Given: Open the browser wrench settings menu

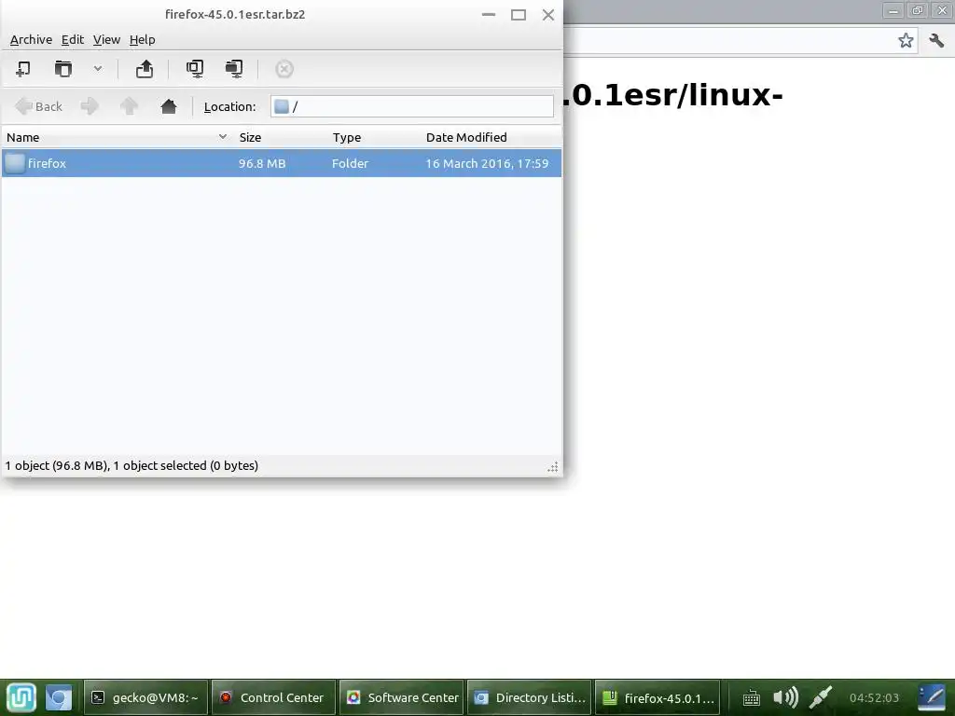Looking at the screenshot, I should tap(936, 41).
